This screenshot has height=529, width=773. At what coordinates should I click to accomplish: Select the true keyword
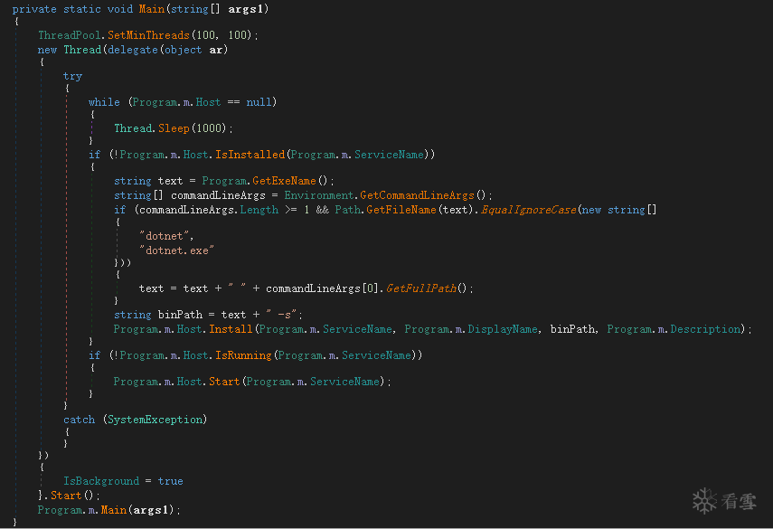click(170, 481)
